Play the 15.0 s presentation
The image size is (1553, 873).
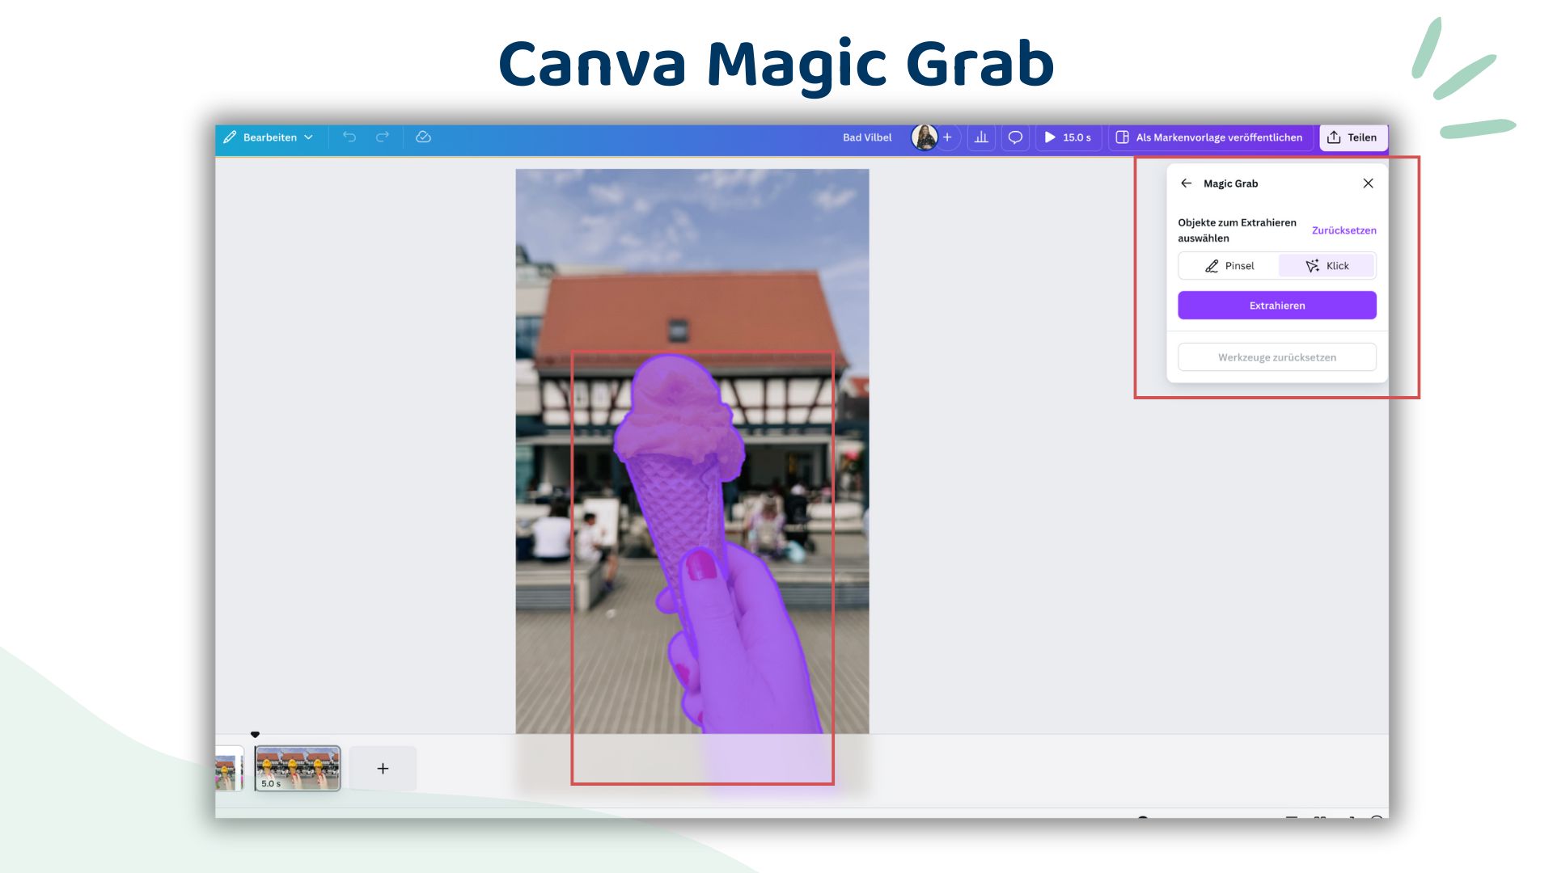pyautogui.click(x=1068, y=137)
